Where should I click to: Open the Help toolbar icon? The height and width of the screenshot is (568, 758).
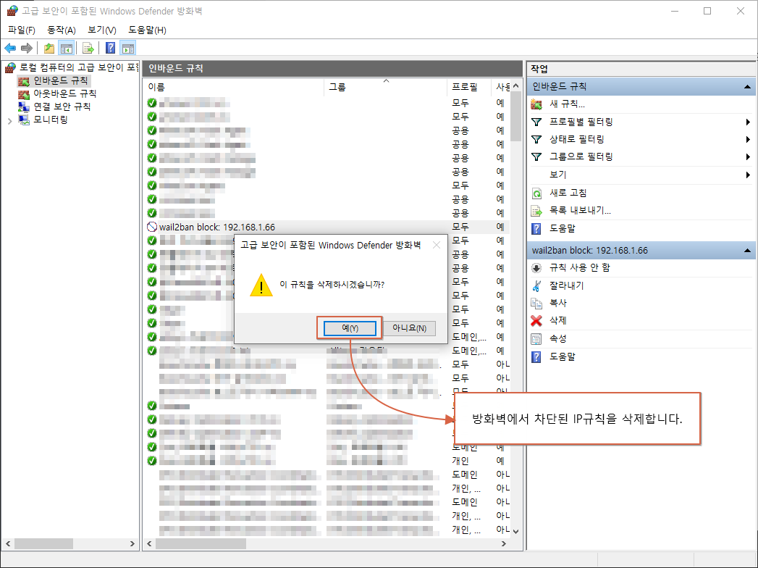click(110, 48)
